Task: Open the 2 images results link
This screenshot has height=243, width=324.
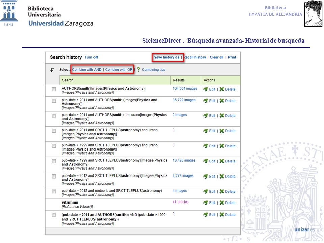Action: pos(180,115)
